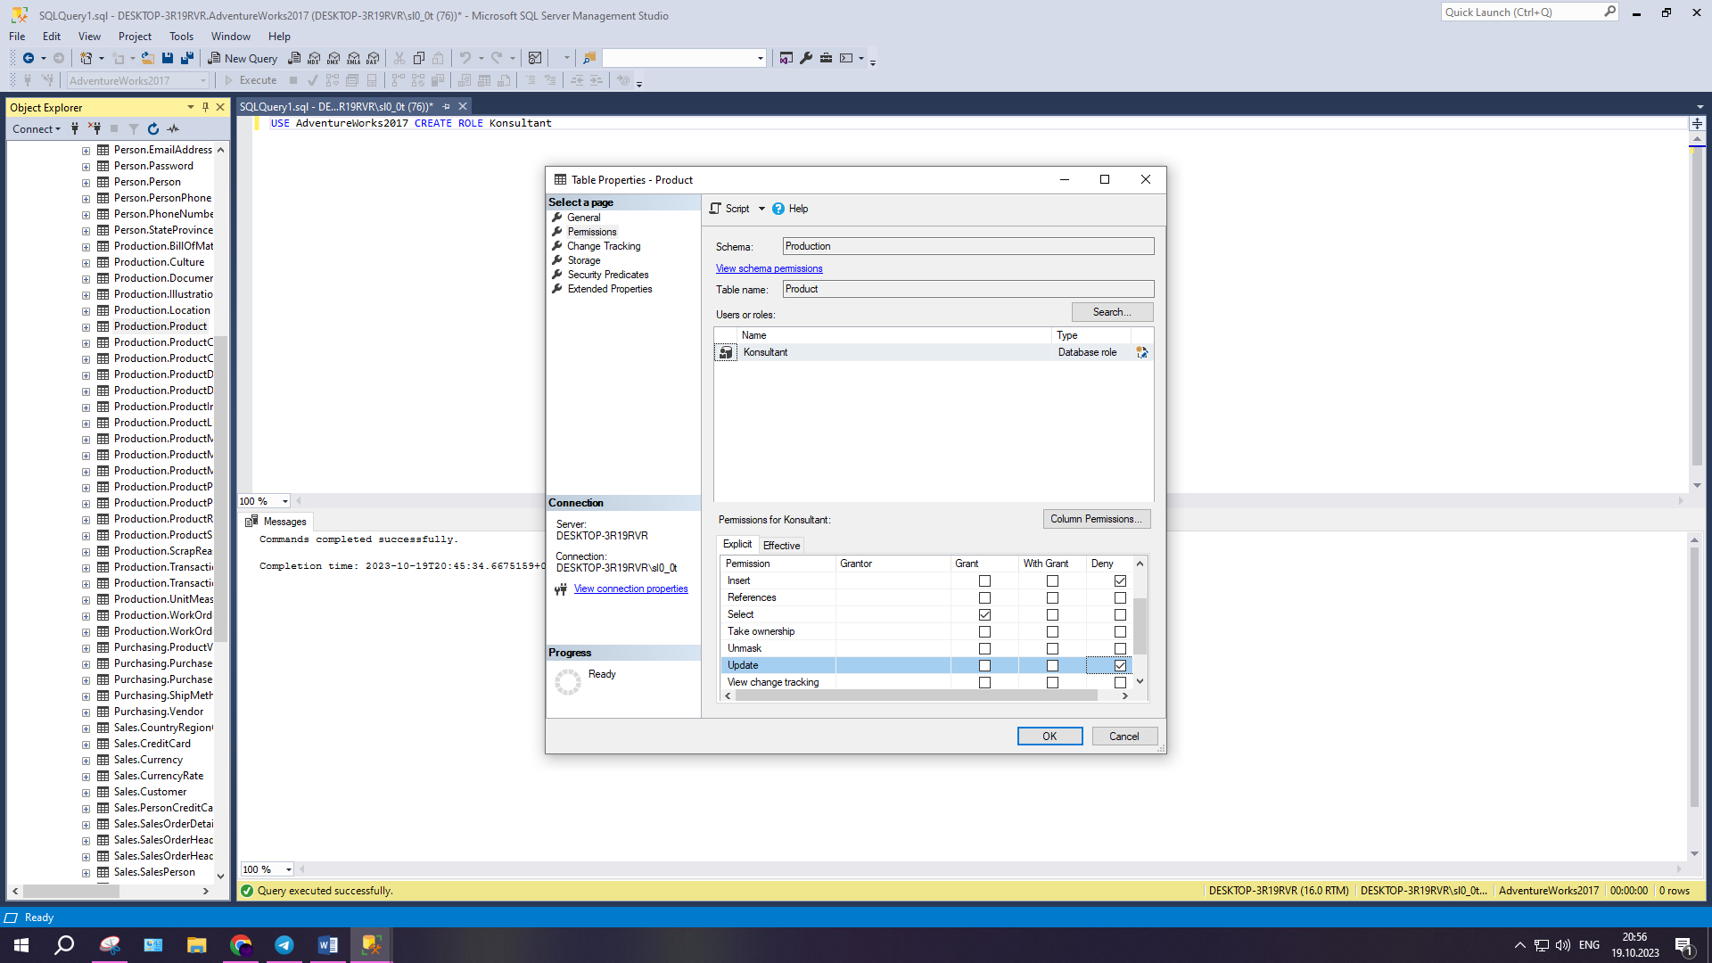Check the Grant checkbox for Update permission
Viewport: 1712px width, 963px height.
pyautogui.click(x=984, y=666)
